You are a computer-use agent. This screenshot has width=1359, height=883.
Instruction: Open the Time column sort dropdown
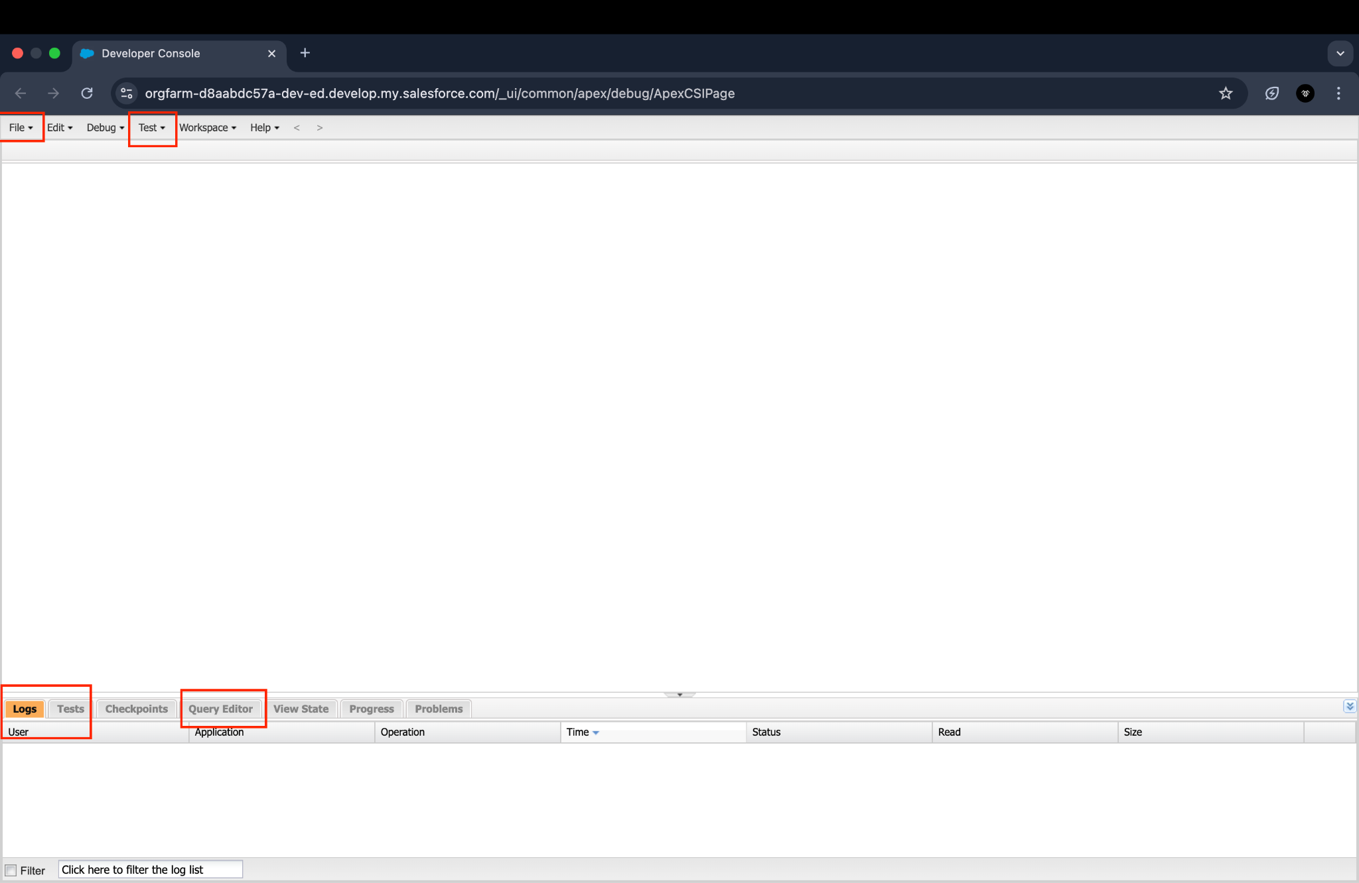595,732
